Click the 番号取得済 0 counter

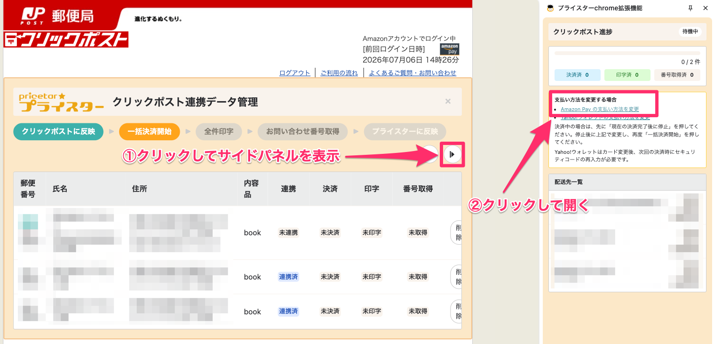coord(677,75)
